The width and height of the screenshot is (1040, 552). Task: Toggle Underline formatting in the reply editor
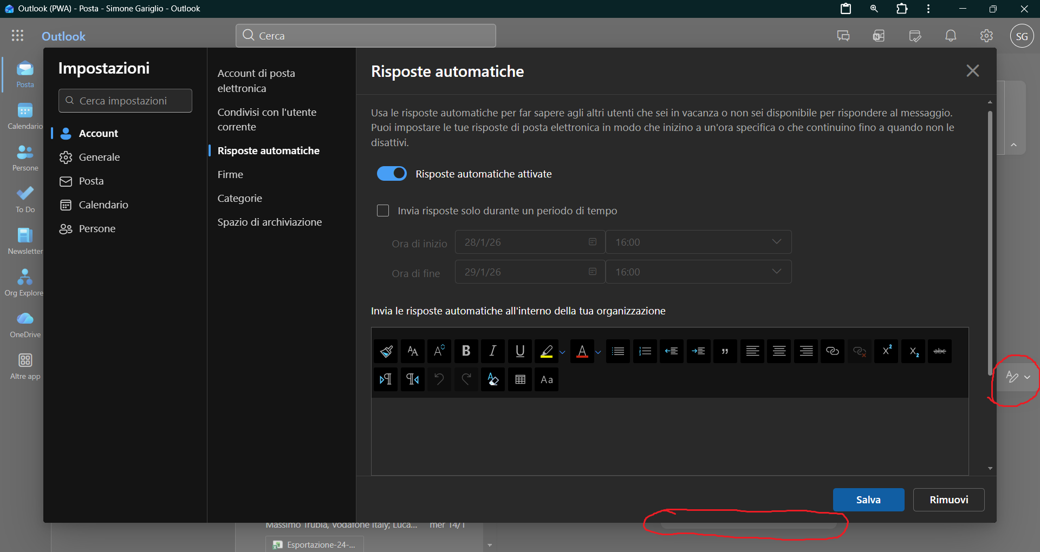520,351
